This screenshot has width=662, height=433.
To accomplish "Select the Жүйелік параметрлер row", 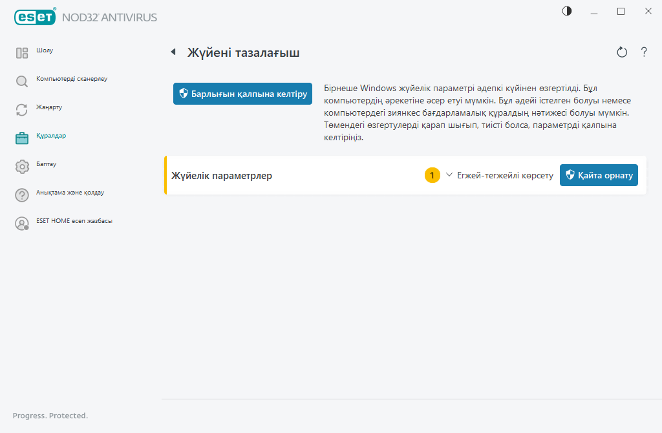I will click(x=222, y=176).
